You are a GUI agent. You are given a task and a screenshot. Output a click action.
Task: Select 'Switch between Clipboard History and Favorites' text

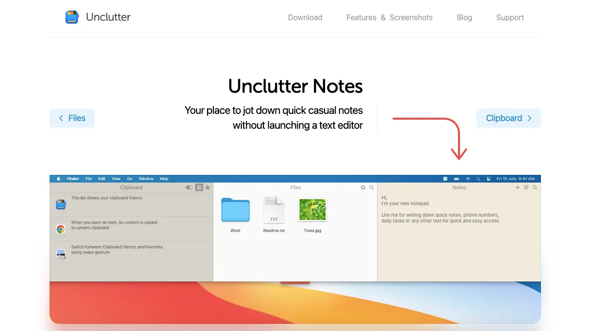(x=117, y=250)
